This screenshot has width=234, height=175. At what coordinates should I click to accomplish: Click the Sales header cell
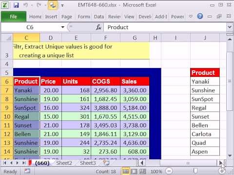(135, 81)
